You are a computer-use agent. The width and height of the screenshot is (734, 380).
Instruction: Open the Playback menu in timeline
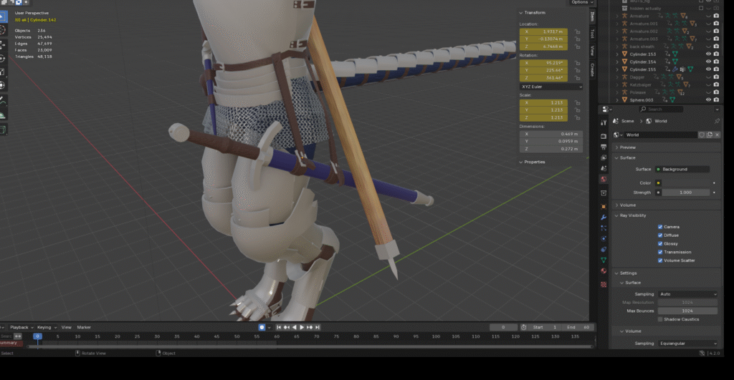19,327
